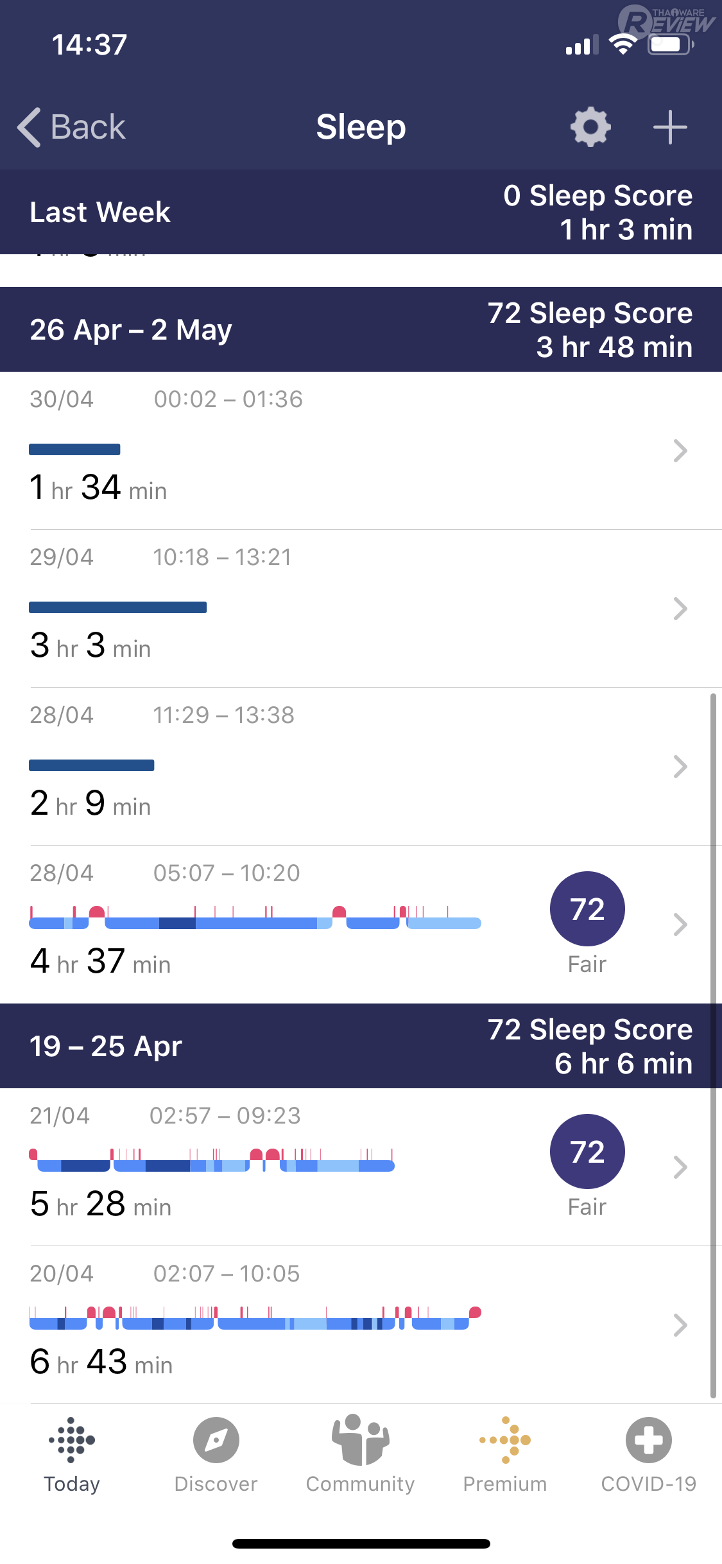
Task: Select the Premium tab label
Action: click(x=505, y=1484)
